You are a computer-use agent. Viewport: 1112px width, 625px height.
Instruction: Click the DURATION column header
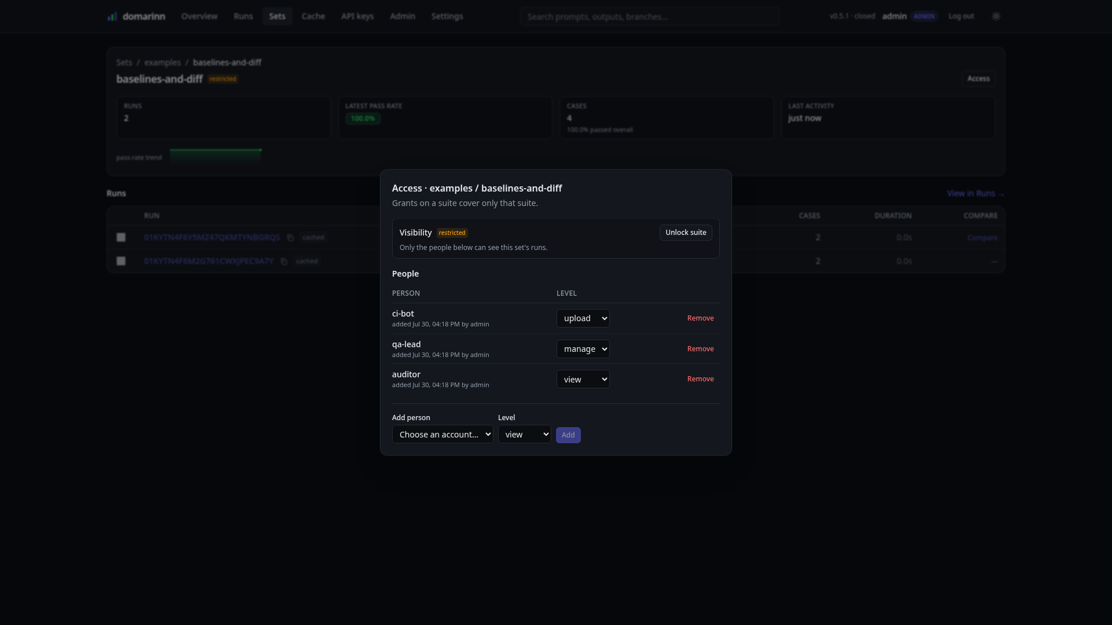click(892, 216)
